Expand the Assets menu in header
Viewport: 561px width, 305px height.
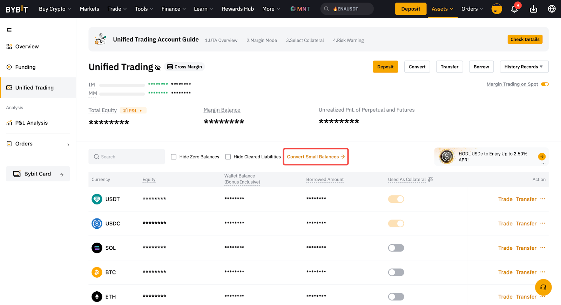coord(442,9)
